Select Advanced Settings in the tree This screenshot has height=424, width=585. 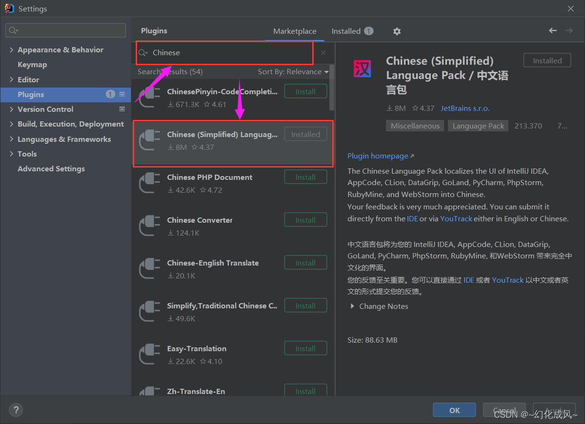(x=51, y=169)
